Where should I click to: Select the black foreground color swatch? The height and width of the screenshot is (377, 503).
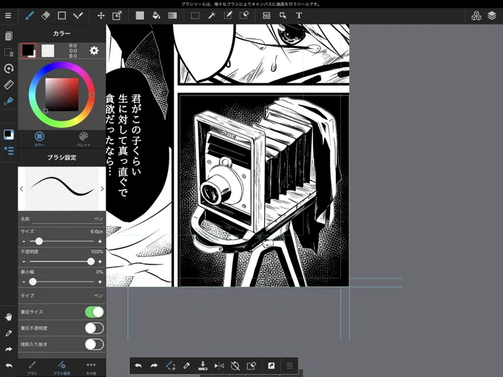[29, 51]
